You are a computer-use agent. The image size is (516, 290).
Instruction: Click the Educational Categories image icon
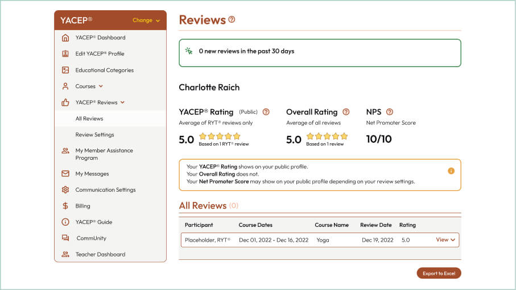point(65,71)
